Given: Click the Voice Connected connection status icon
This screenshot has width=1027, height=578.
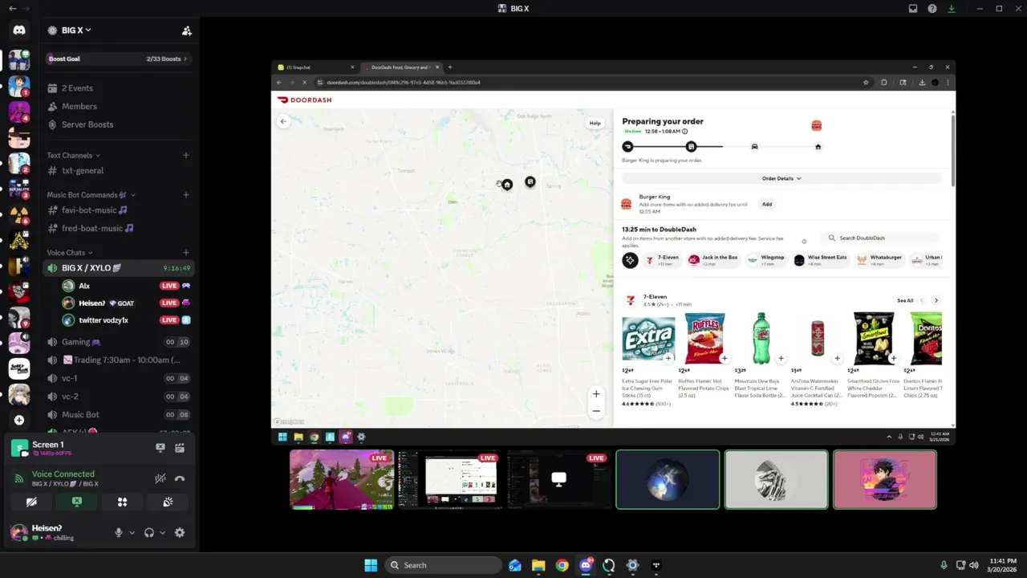Looking at the screenshot, I should click(19, 478).
